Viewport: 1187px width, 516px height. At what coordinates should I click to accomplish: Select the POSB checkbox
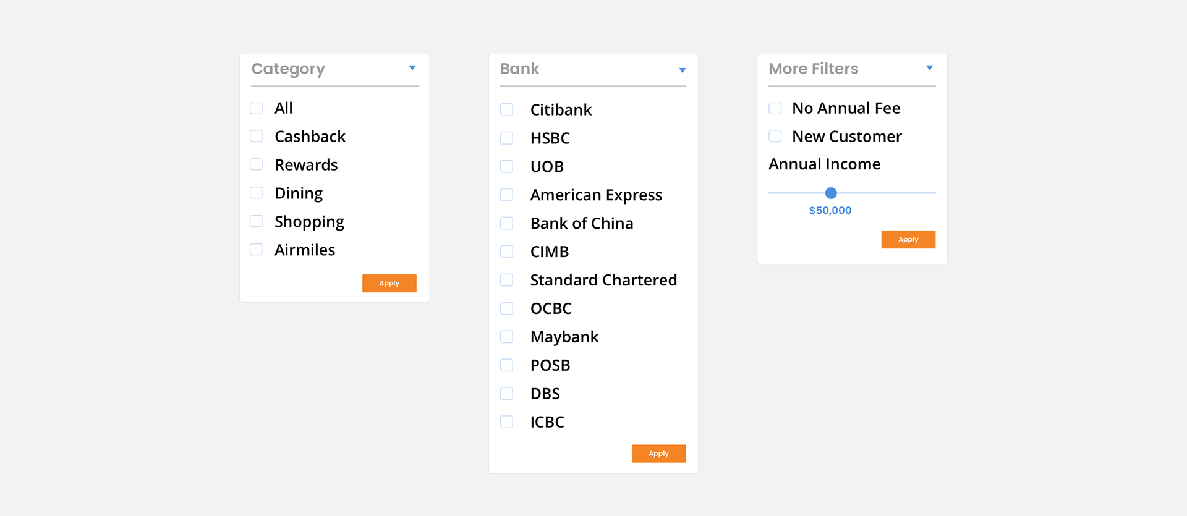coord(506,365)
